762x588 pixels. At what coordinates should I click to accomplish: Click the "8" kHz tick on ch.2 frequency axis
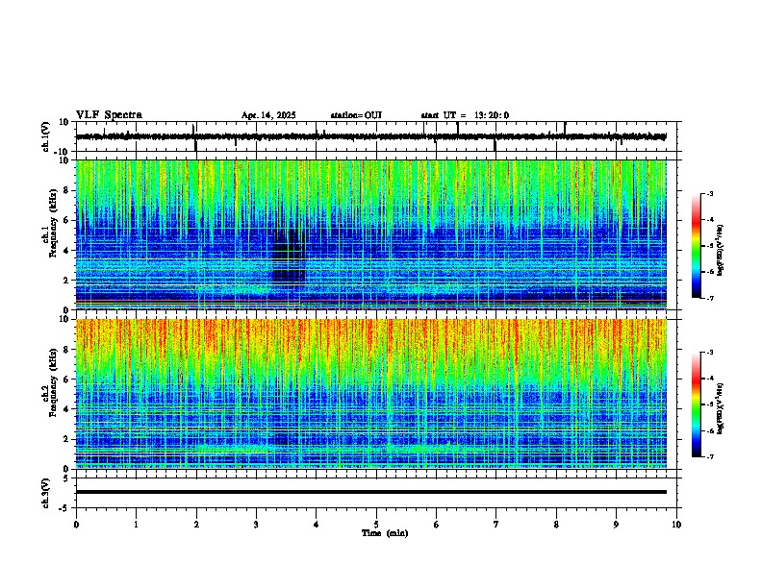tap(66, 350)
